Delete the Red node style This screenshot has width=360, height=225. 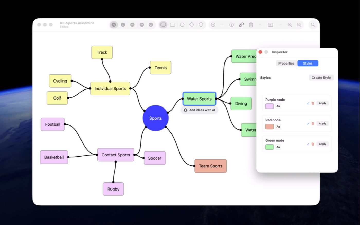(x=313, y=124)
